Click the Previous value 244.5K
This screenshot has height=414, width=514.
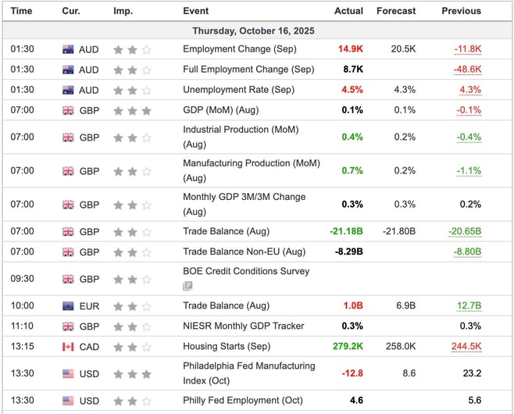click(466, 346)
